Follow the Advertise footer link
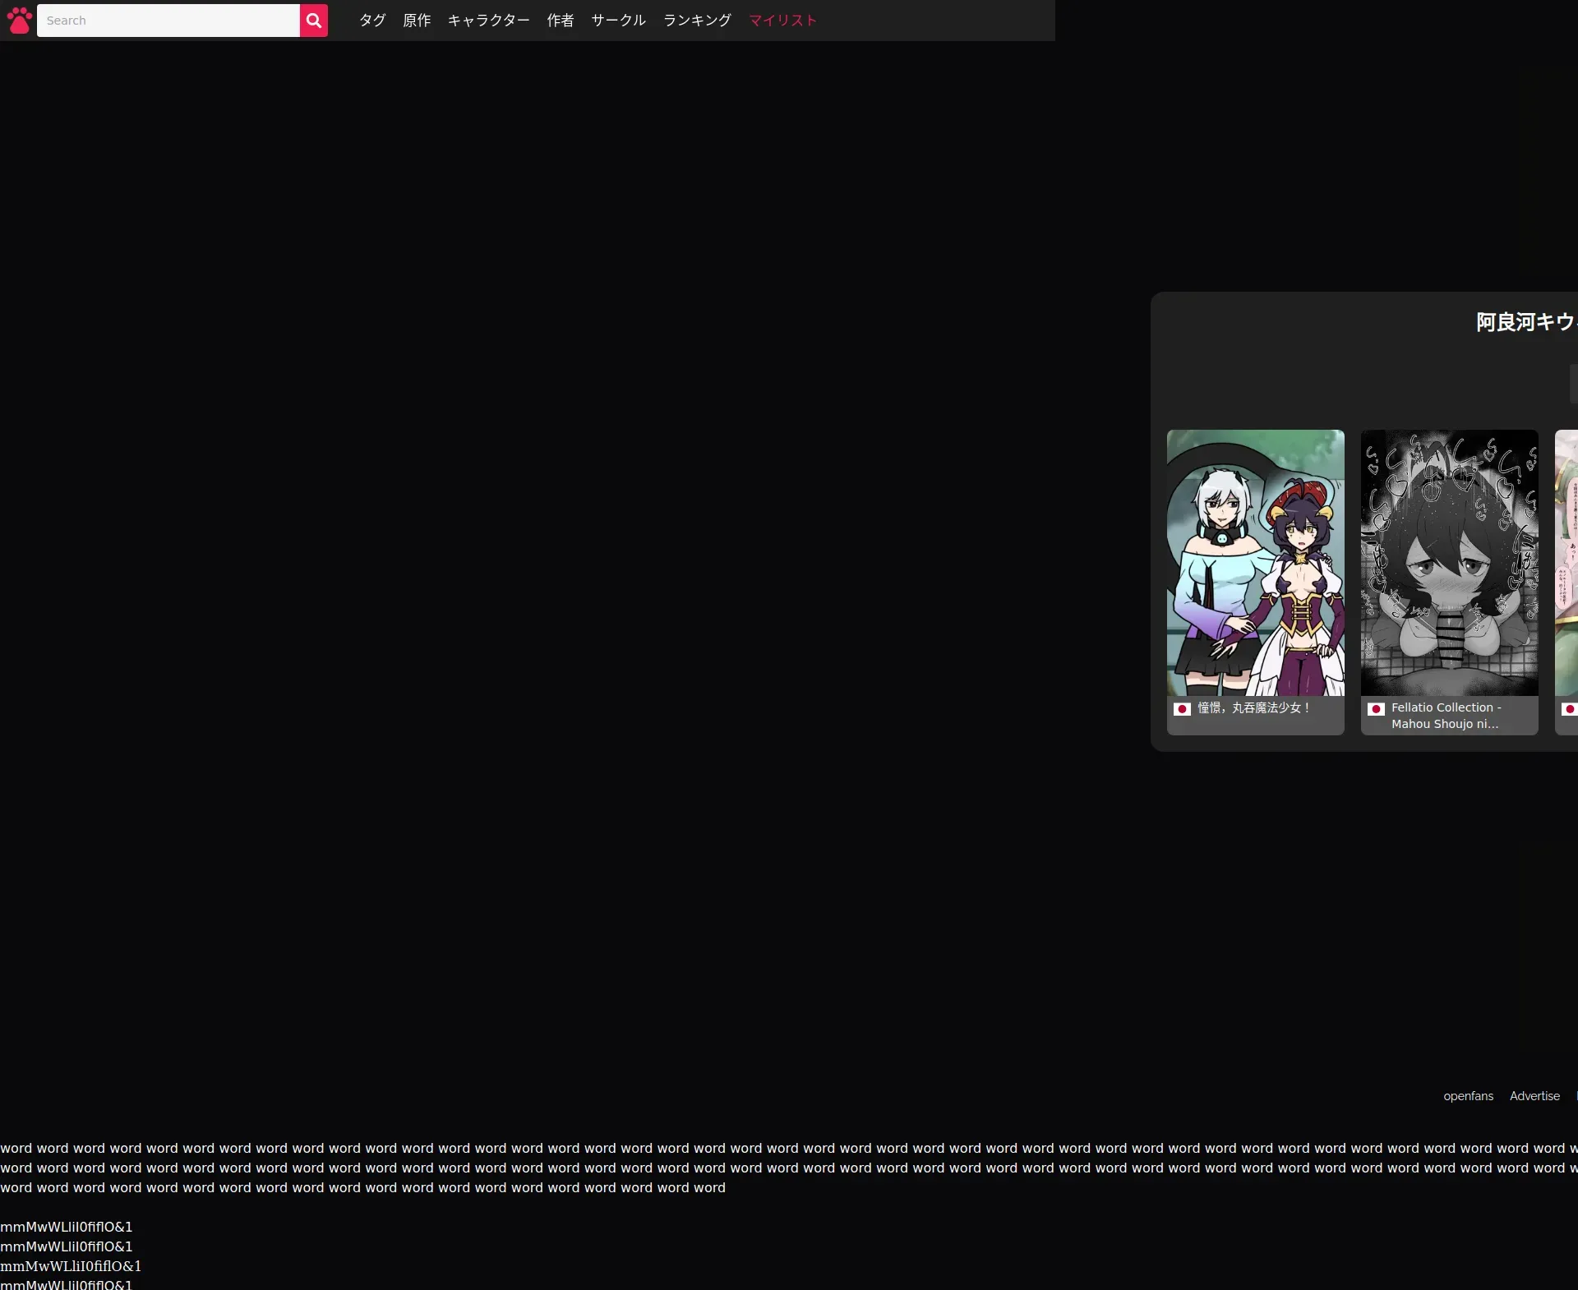This screenshot has width=1578, height=1290. click(x=1534, y=1096)
